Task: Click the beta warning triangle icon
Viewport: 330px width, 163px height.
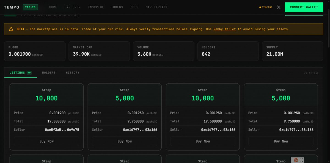Action: point(11,29)
